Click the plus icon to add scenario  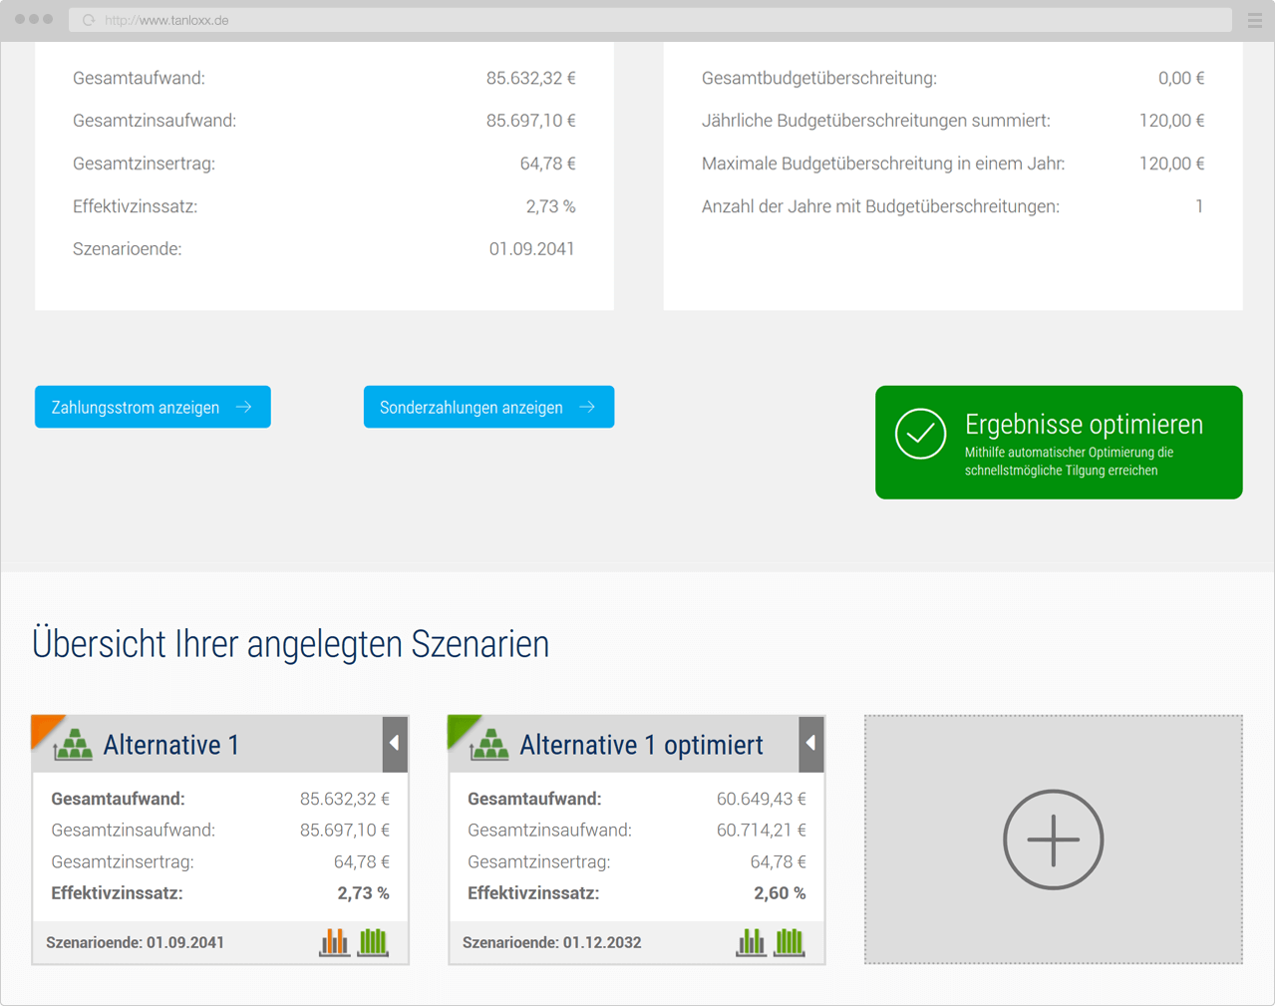pos(1053,839)
